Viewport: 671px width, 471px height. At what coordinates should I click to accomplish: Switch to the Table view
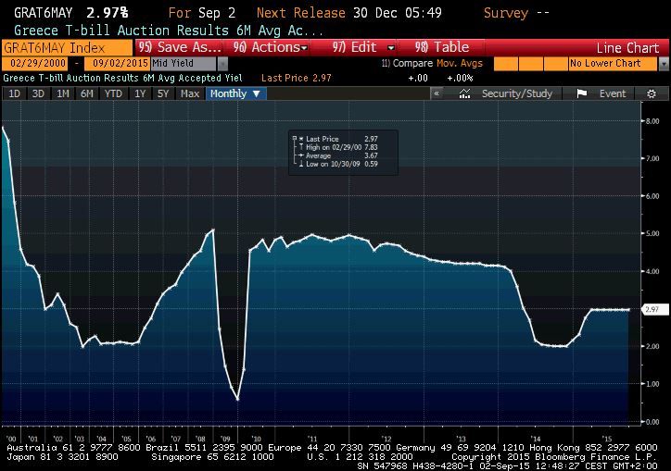pyautogui.click(x=443, y=47)
